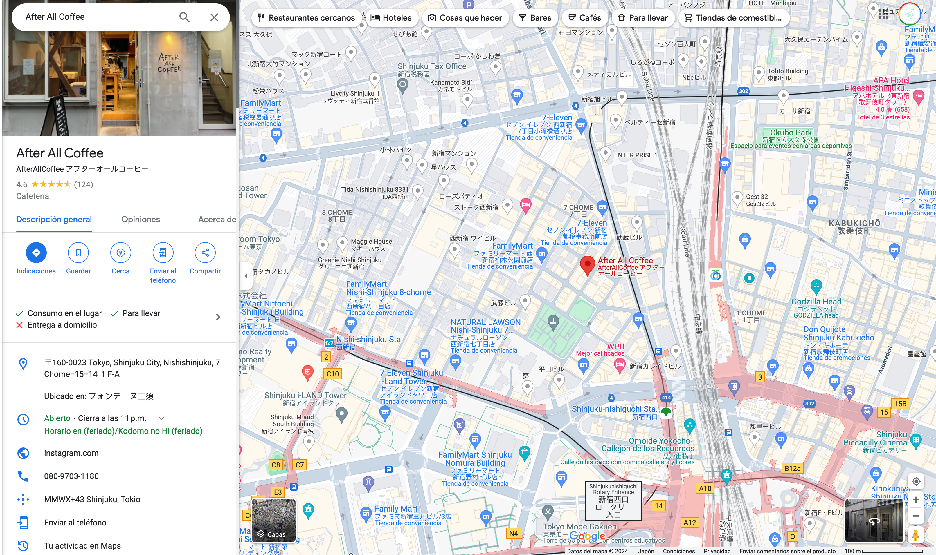The image size is (936, 555).
Task: Click the Enviar al teléfono round icon
Action: (163, 253)
